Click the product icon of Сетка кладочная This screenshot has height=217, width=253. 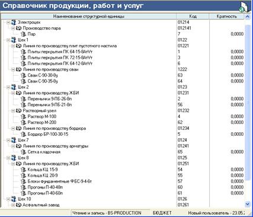click(x=24, y=152)
